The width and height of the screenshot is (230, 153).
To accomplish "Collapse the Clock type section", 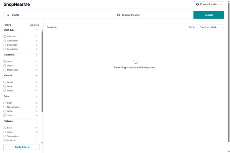I will pos(36,30).
